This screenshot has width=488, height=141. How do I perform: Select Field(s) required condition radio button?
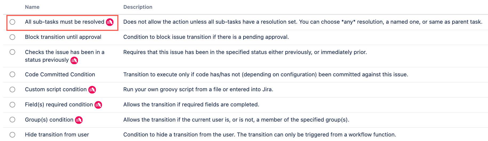[13, 105]
